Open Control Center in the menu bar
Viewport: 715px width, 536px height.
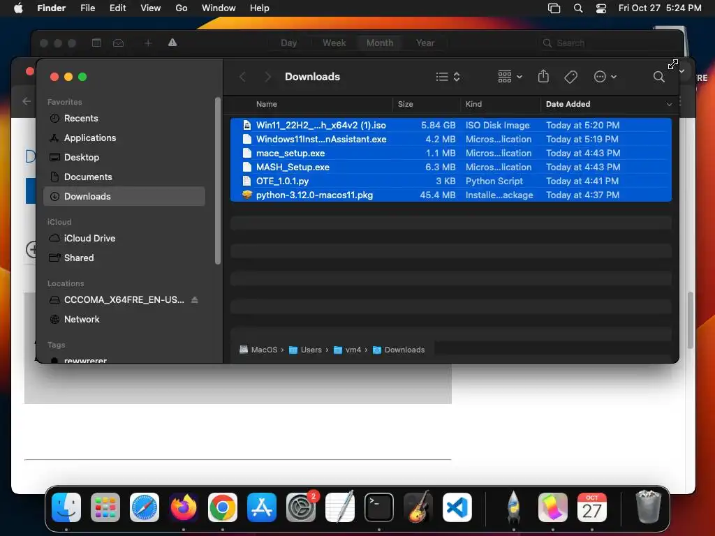click(601, 8)
